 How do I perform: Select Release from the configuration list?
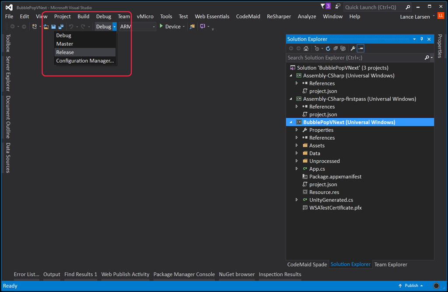pos(85,52)
